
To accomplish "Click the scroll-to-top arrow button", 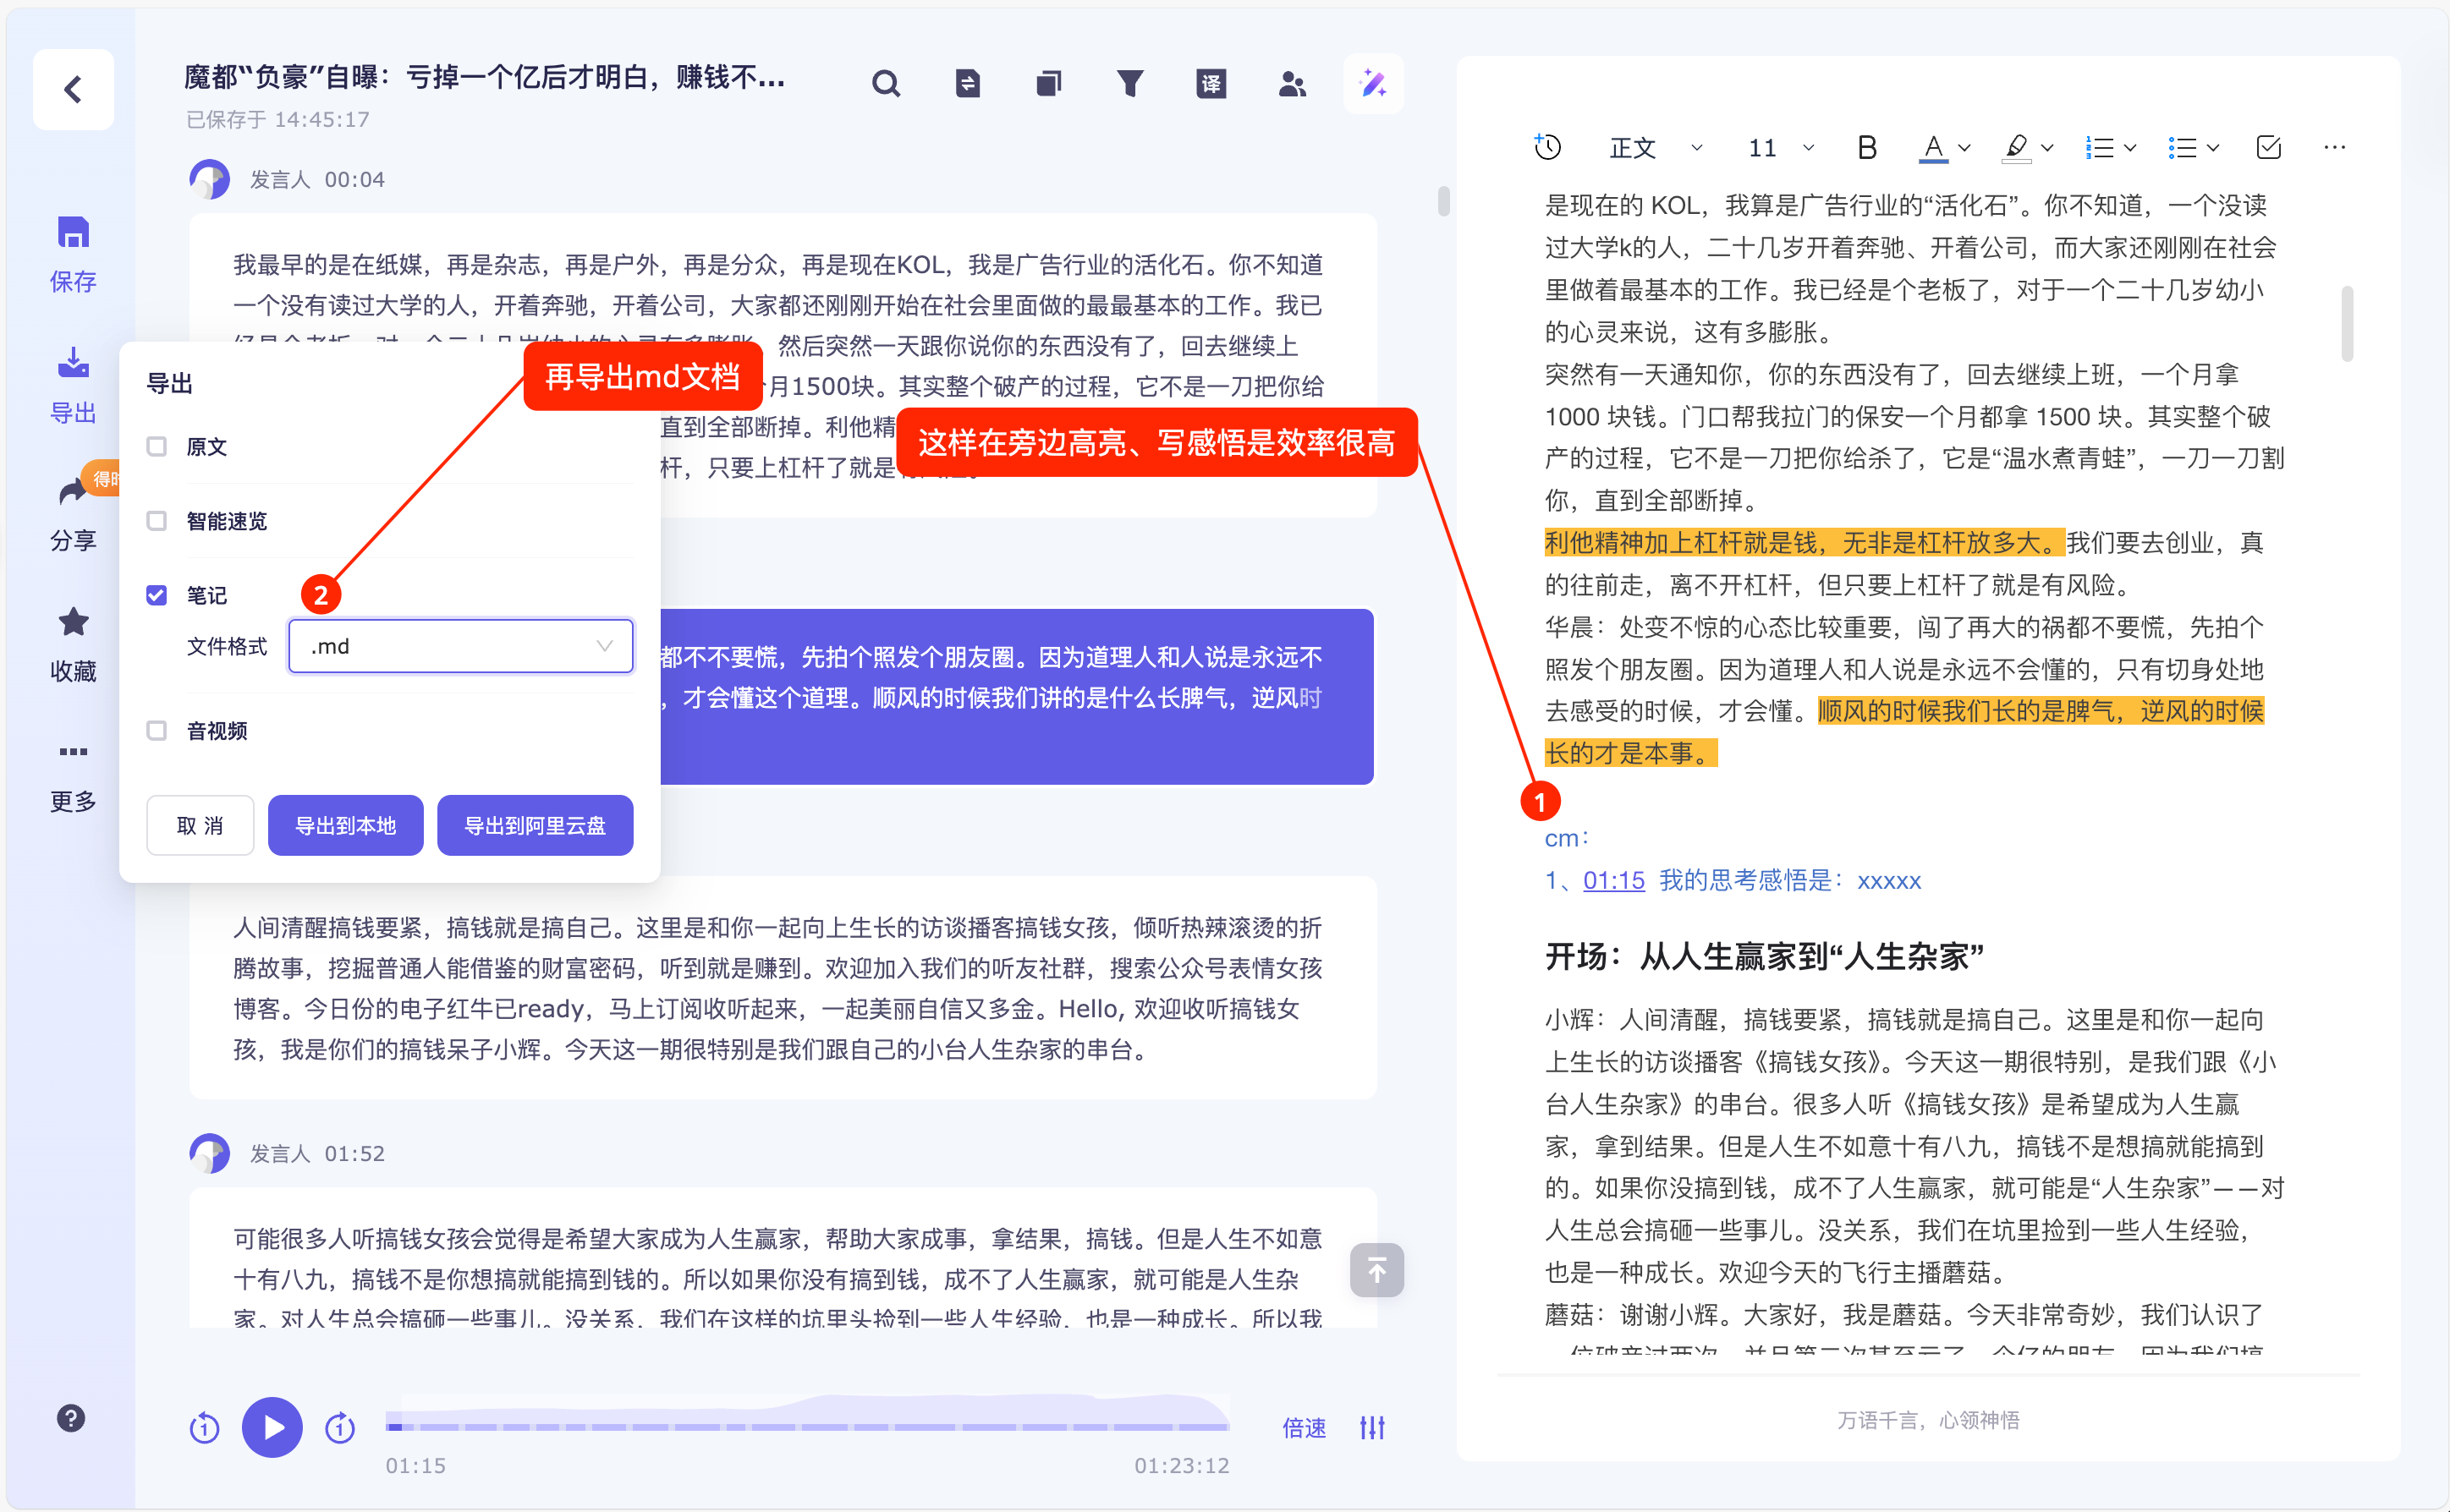I will click(x=1376, y=1270).
